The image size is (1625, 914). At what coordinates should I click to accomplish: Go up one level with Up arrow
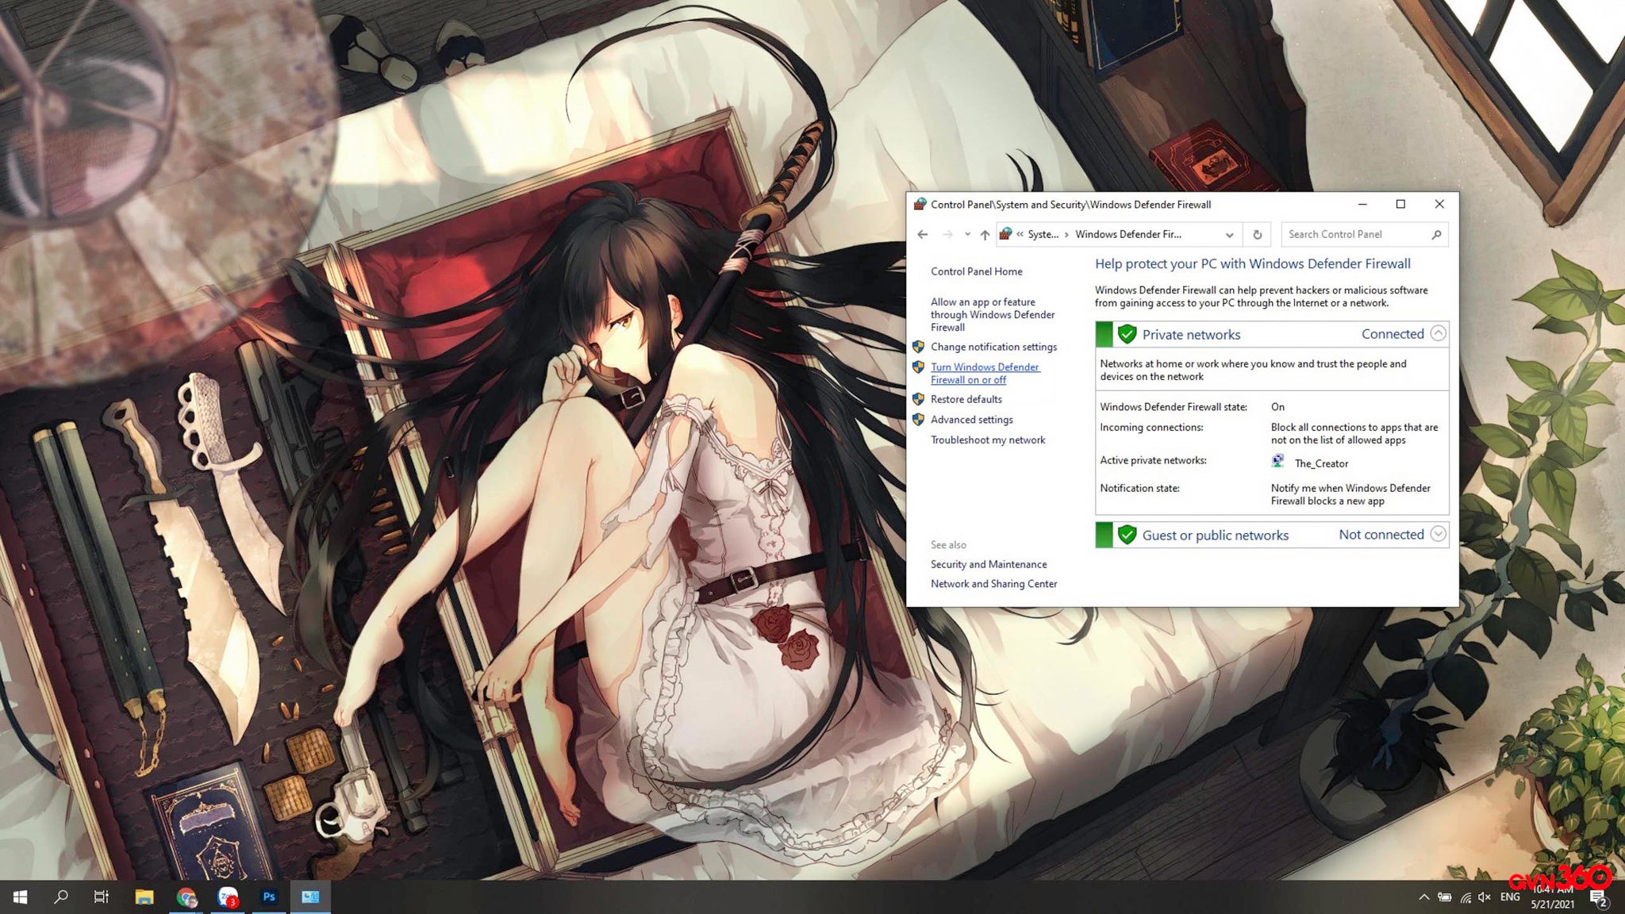pos(985,234)
